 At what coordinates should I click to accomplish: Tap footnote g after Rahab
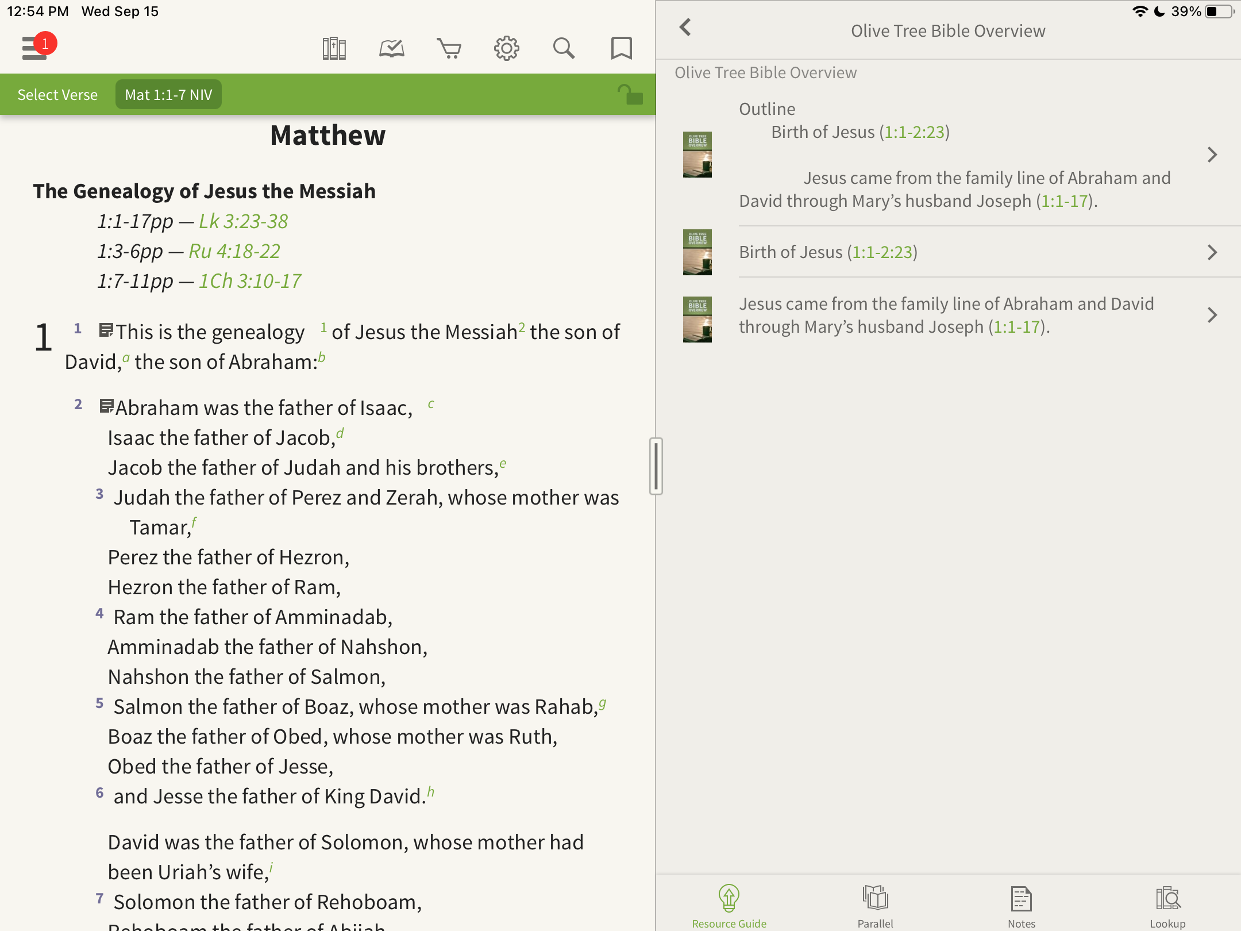(x=602, y=703)
